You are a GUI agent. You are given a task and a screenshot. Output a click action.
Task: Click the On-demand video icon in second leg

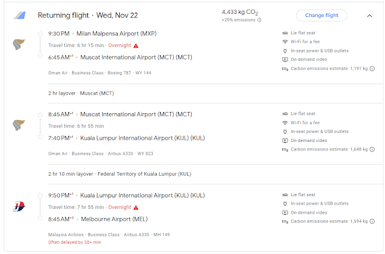(285, 140)
